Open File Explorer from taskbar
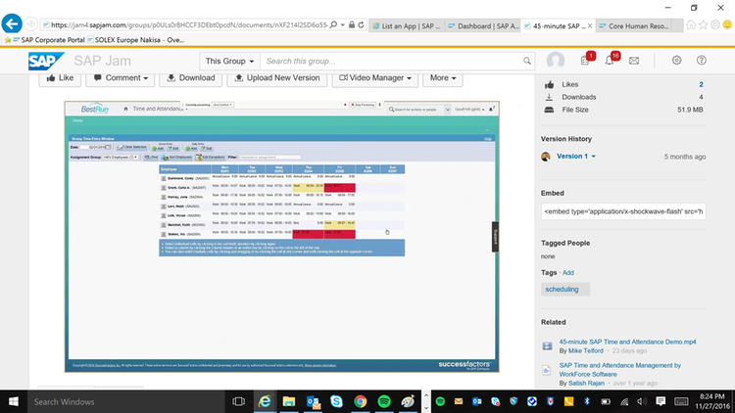 [289, 402]
